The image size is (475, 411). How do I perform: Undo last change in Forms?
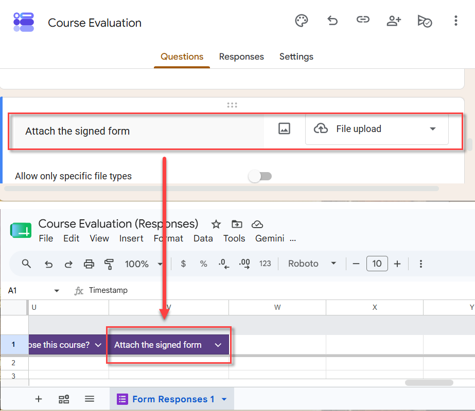tap(332, 21)
